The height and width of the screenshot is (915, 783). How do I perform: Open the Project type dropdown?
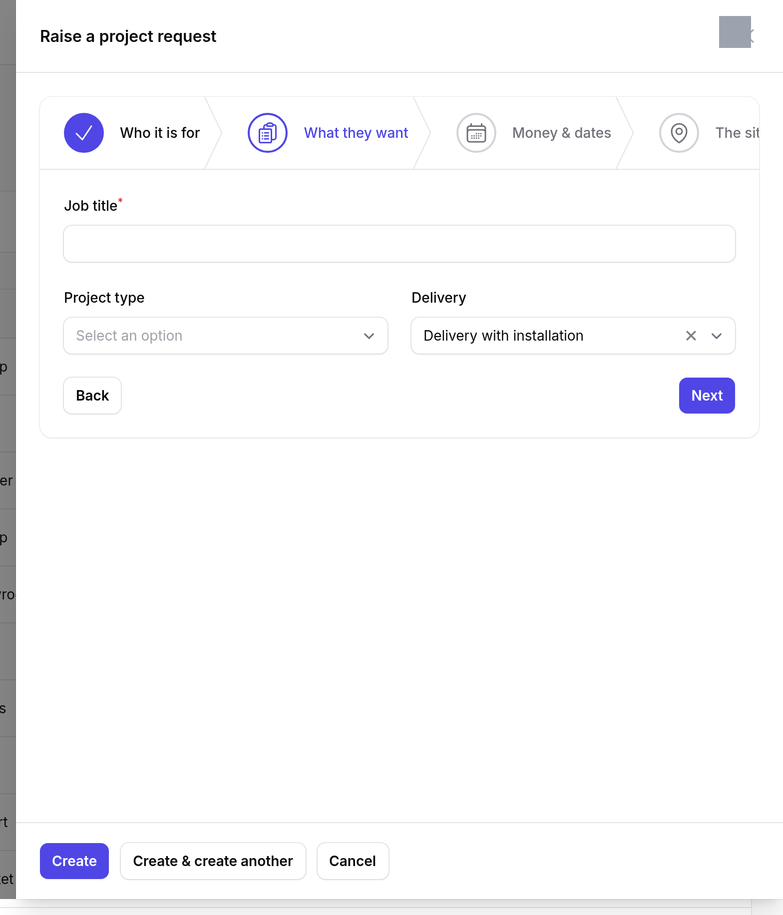(226, 336)
